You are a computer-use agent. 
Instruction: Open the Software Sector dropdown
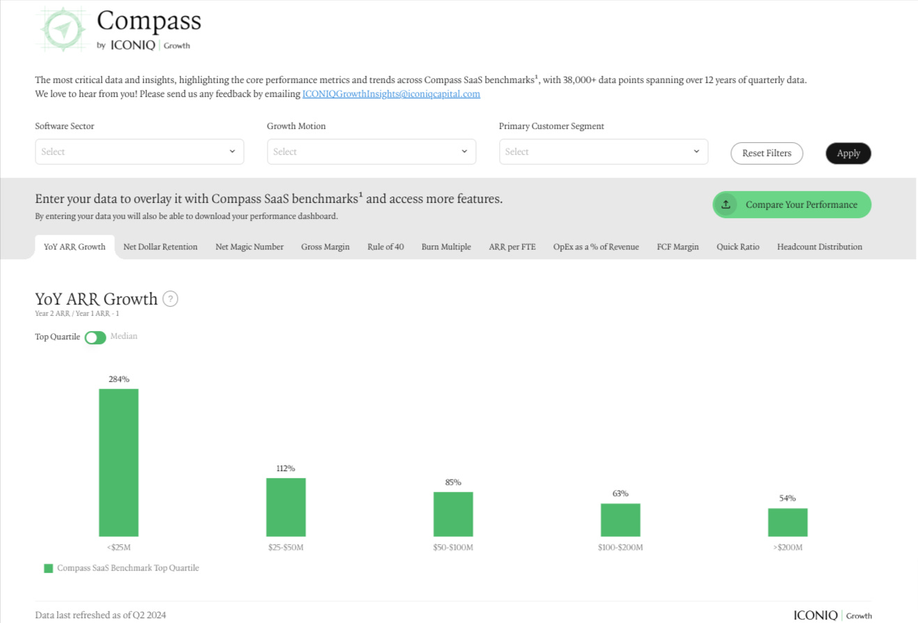(139, 152)
